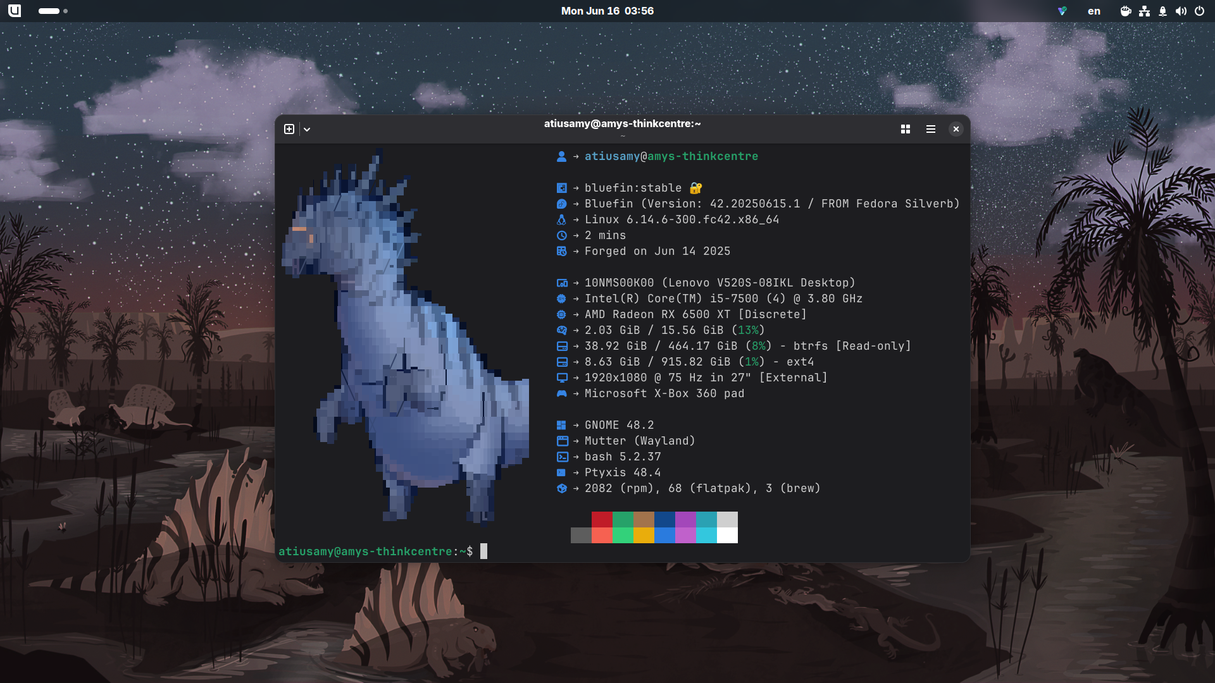Click the computer icon beside 10NMS00K00
The image size is (1215, 683).
pyautogui.click(x=562, y=283)
